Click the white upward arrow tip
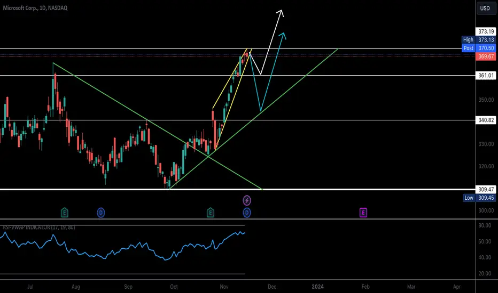The width and height of the screenshot is (498, 293). point(281,12)
